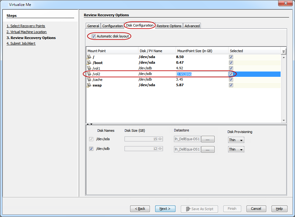The image size is (295, 217).
Task: Click the disk icon next to /boot
Action: (x=89, y=63)
